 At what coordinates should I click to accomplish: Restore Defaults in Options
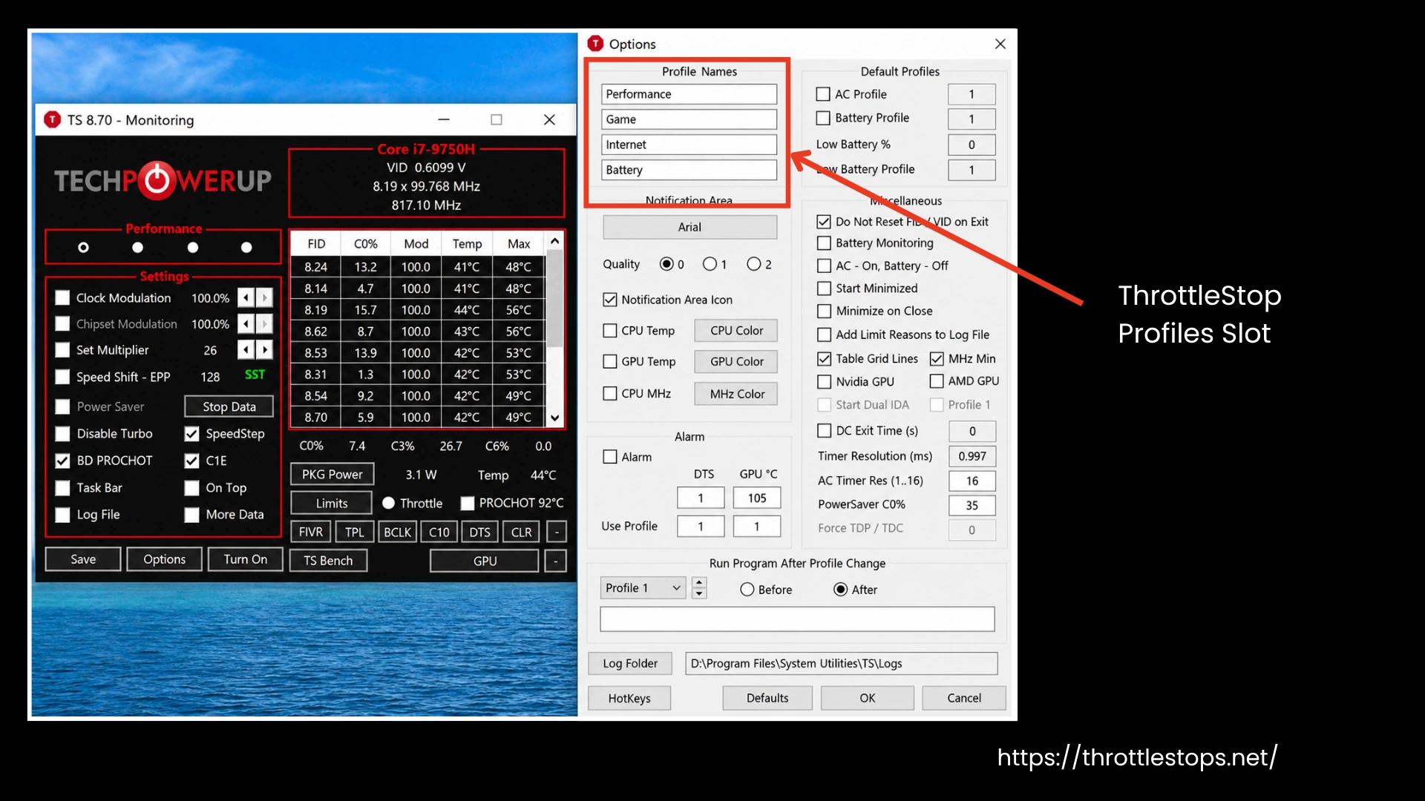coord(767,698)
